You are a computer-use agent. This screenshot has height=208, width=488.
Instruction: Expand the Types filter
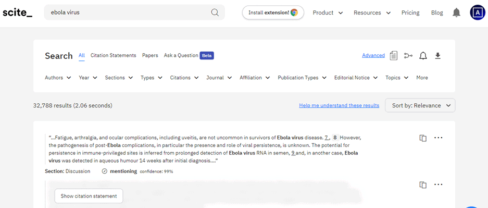tap(151, 78)
